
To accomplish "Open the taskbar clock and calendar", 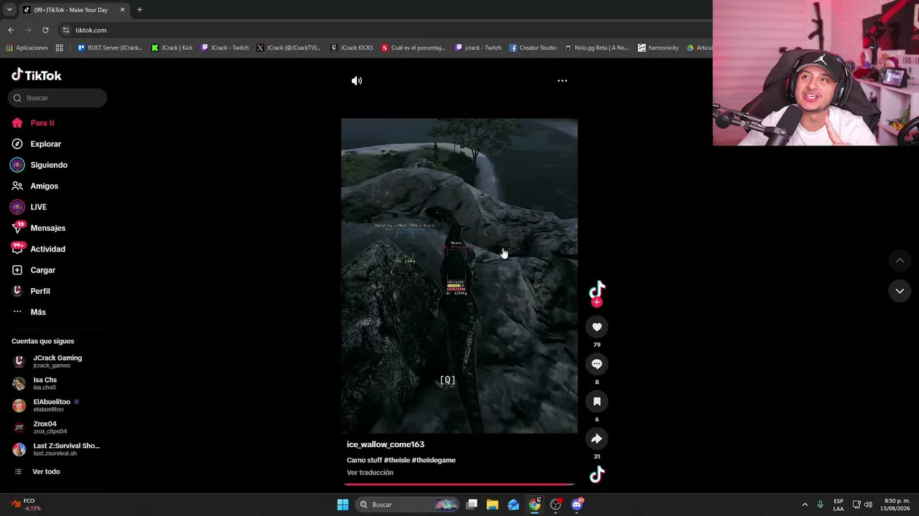I will tap(897, 505).
